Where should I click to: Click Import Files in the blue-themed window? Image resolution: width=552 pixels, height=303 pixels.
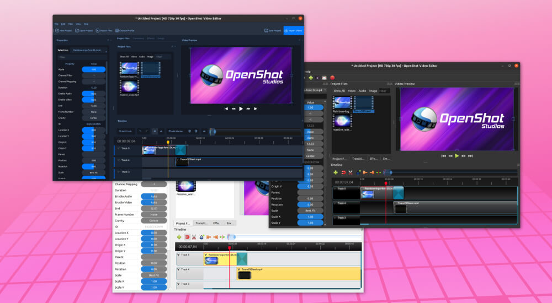(x=104, y=31)
